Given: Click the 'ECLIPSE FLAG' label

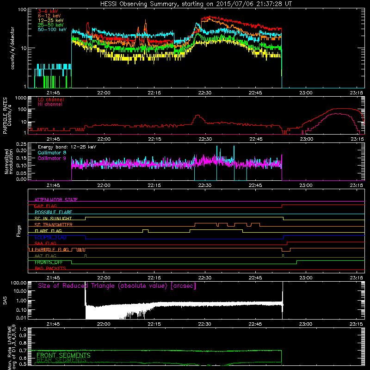Looking at the screenshot, I should 50,237.
